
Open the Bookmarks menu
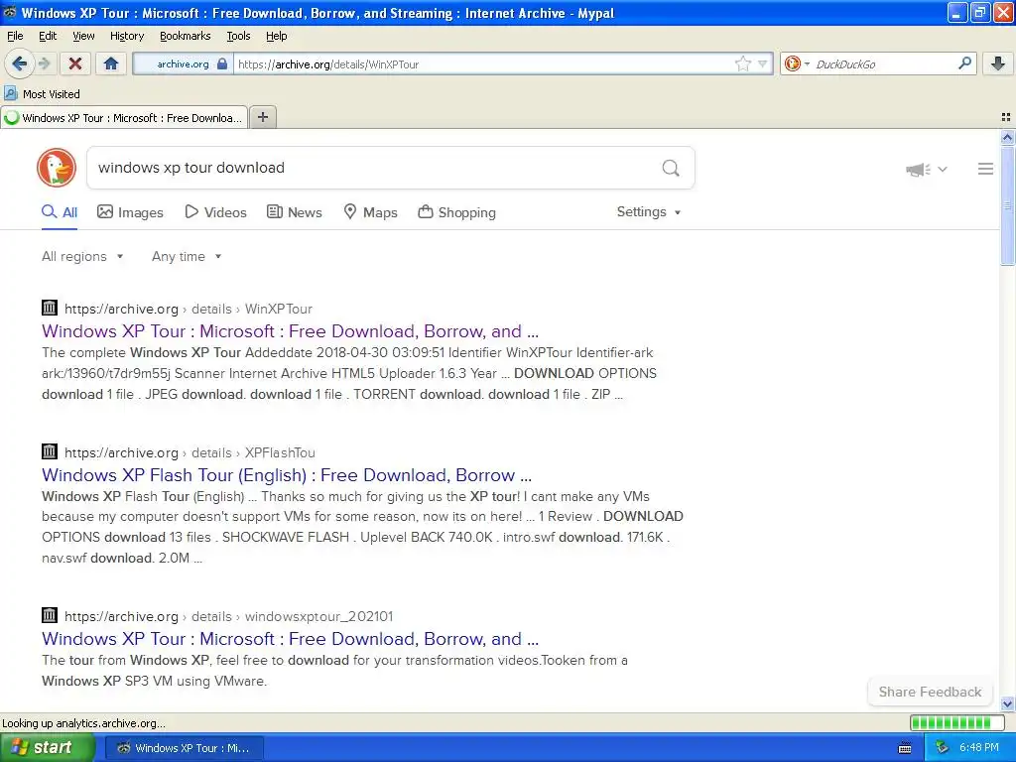tap(185, 36)
